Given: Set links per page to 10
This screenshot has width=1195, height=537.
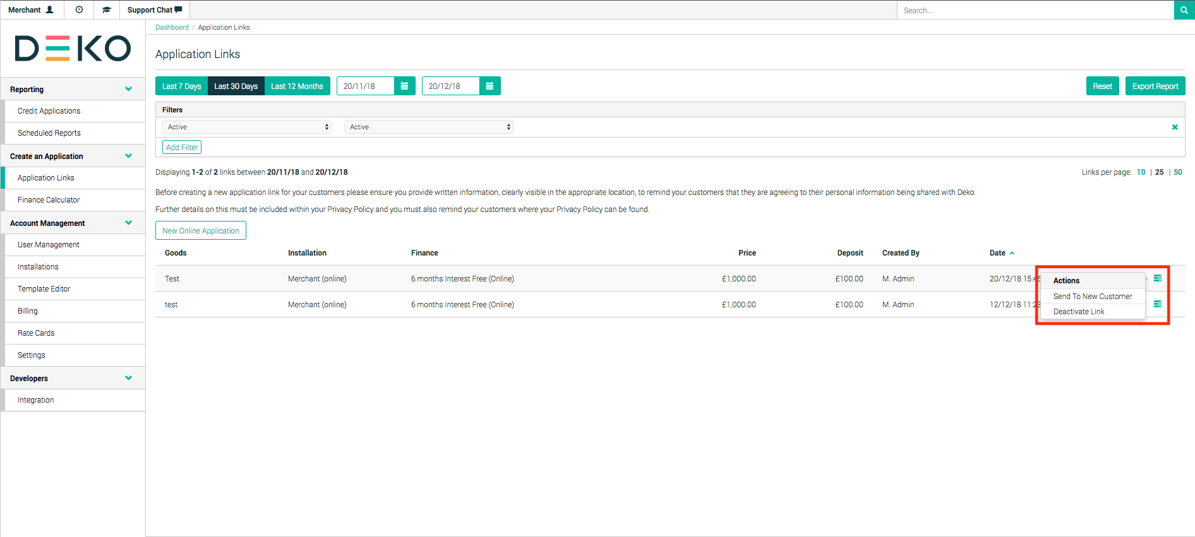Looking at the screenshot, I should coord(1141,172).
